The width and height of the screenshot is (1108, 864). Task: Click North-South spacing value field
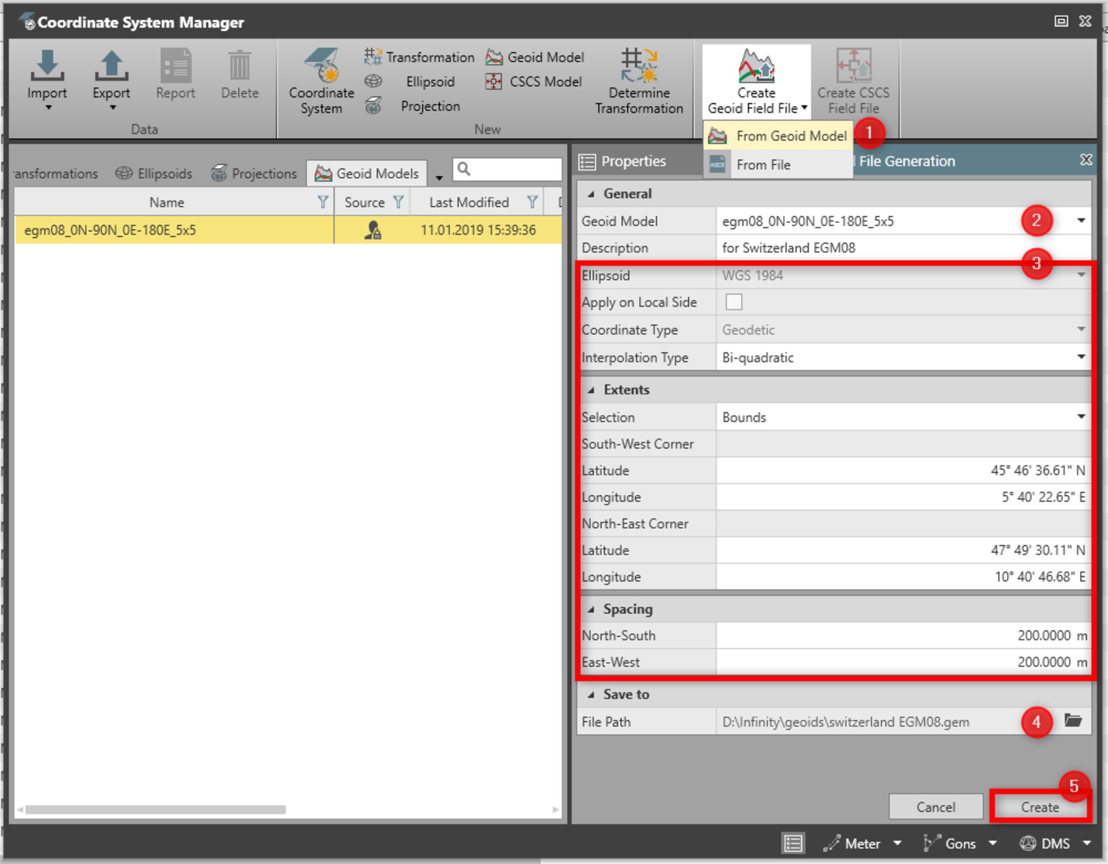(903, 635)
